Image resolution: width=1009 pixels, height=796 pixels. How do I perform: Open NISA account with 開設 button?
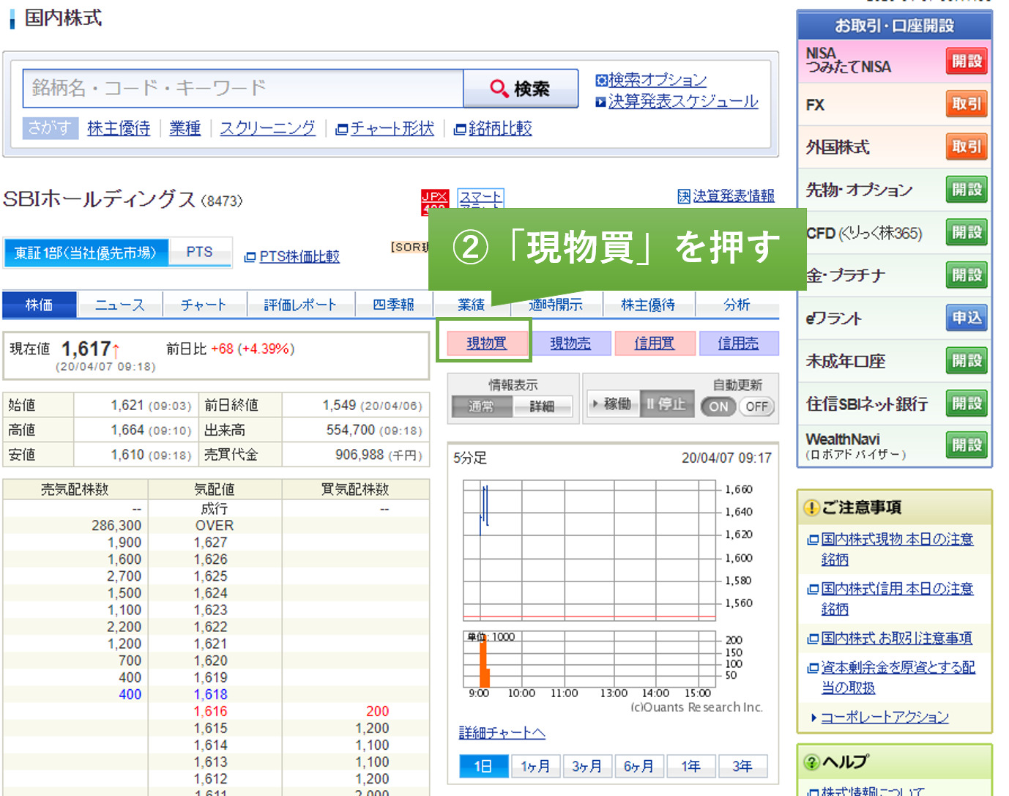[x=966, y=62]
